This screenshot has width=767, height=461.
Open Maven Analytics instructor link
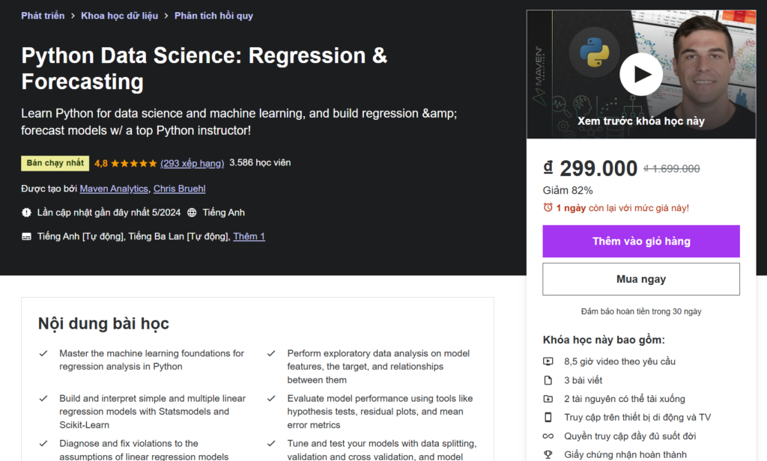[x=114, y=189]
